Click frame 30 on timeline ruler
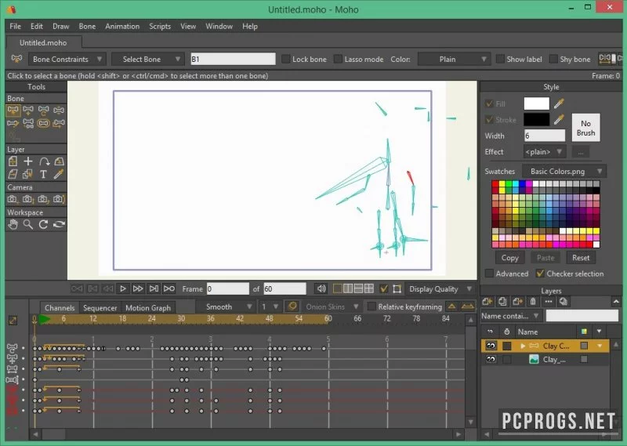This screenshot has width=627, height=446. pyautogui.click(x=181, y=319)
